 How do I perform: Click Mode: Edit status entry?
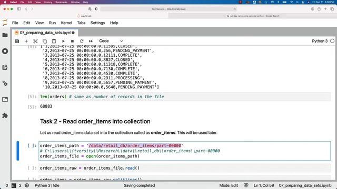[229, 185]
